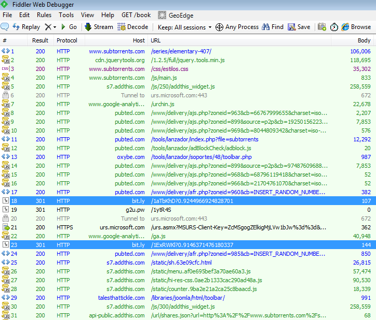Viewport: 376px width, 320px height.
Task: Select host api-public.addthis.com
Action: (x=117, y=315)
